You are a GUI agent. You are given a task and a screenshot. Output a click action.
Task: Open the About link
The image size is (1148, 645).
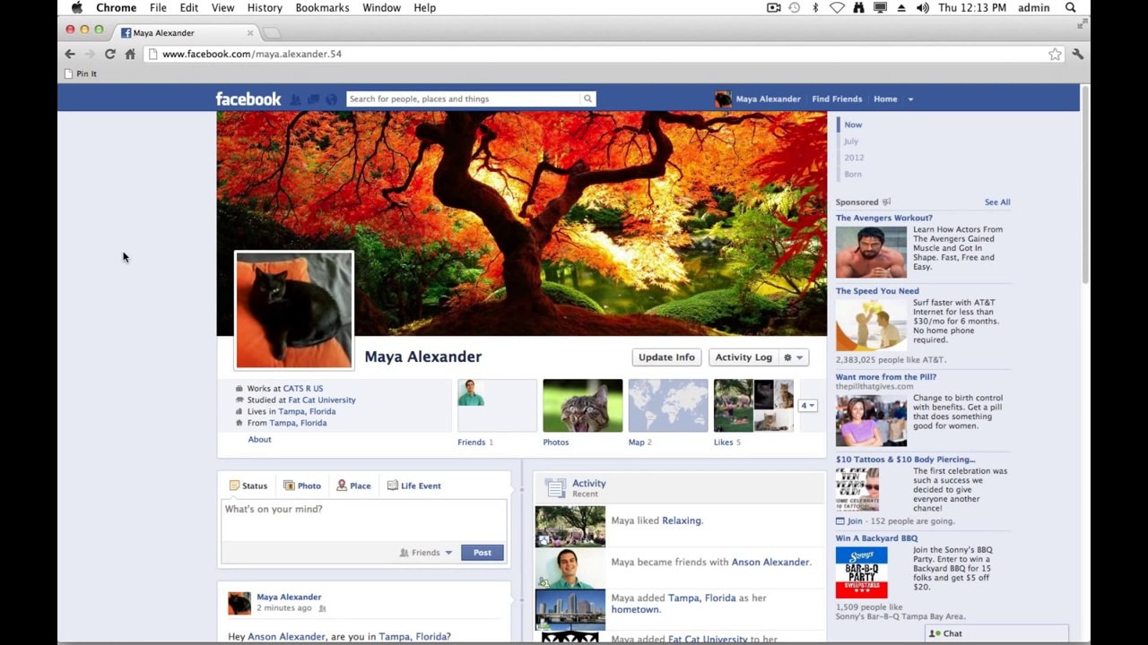[x=259, y=440]
